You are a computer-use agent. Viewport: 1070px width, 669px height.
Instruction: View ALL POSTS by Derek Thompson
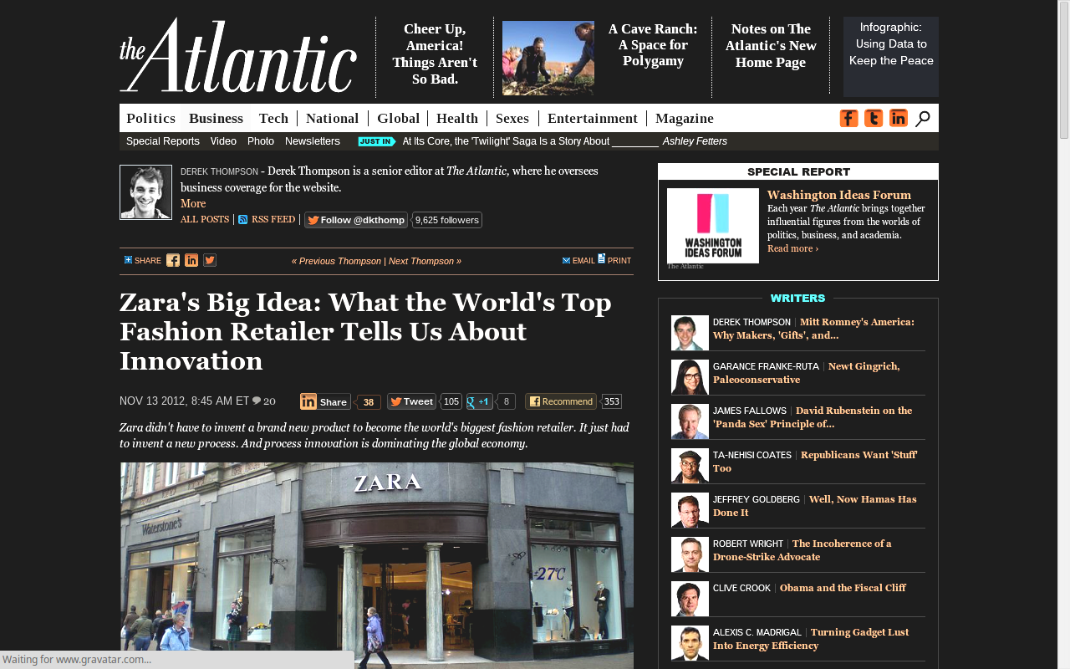coord(205,219)
